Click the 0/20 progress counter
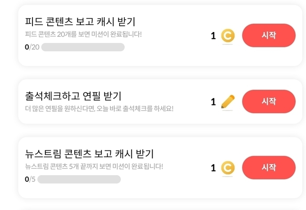306x210 pixels. (x=32, y=47)
